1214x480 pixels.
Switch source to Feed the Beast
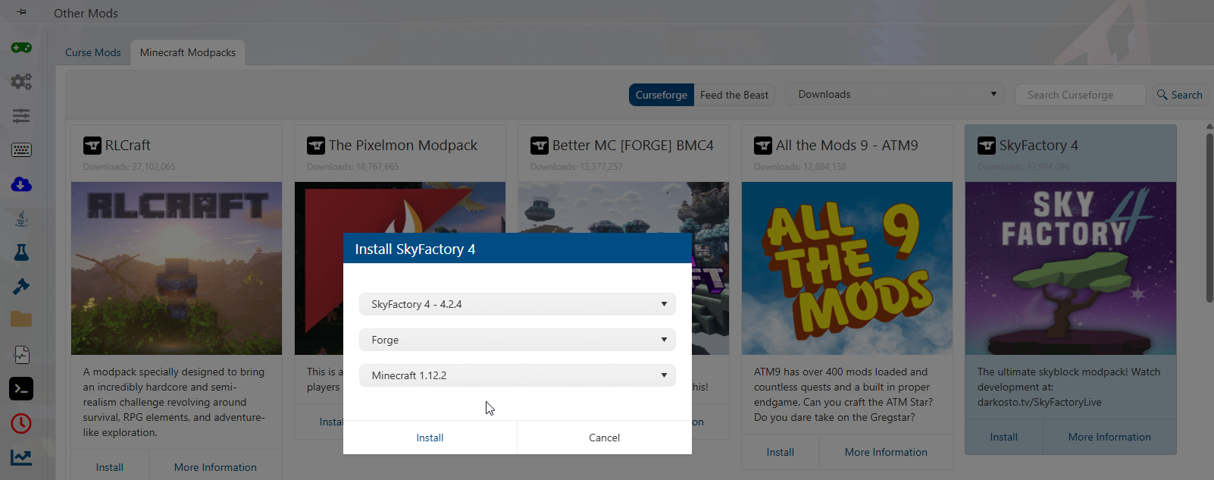tap(734, 95)
